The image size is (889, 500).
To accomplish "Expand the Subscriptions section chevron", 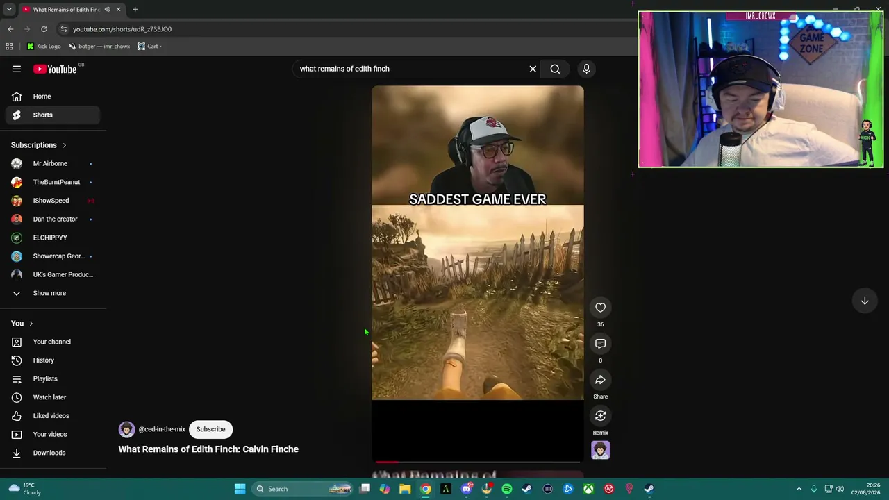I will pyautogui.click(x=64, y=145).
